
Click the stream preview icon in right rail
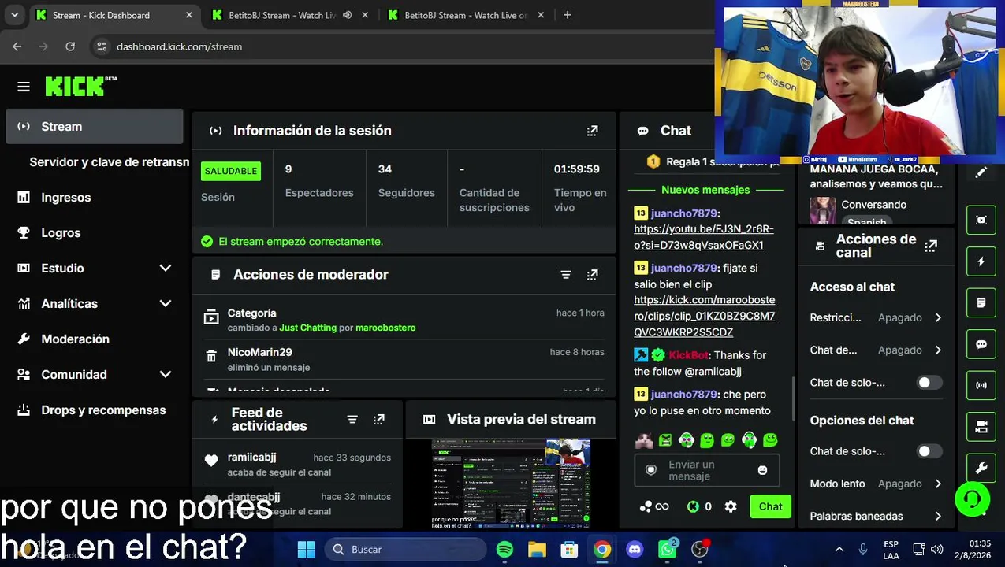[981, 427]
